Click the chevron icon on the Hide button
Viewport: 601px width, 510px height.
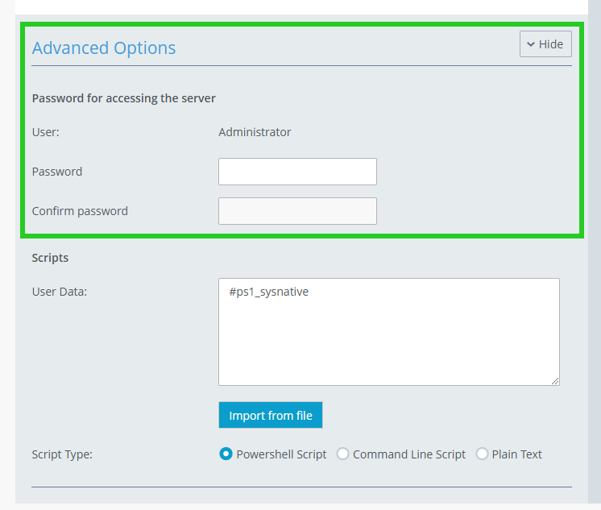531,44
